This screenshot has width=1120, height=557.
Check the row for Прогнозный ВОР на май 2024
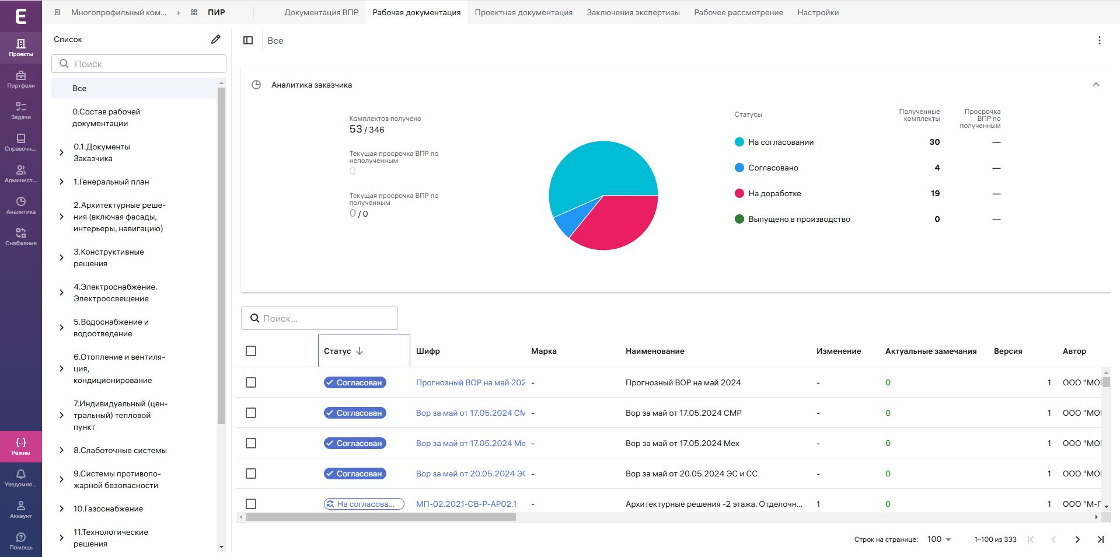click(251, 382)
